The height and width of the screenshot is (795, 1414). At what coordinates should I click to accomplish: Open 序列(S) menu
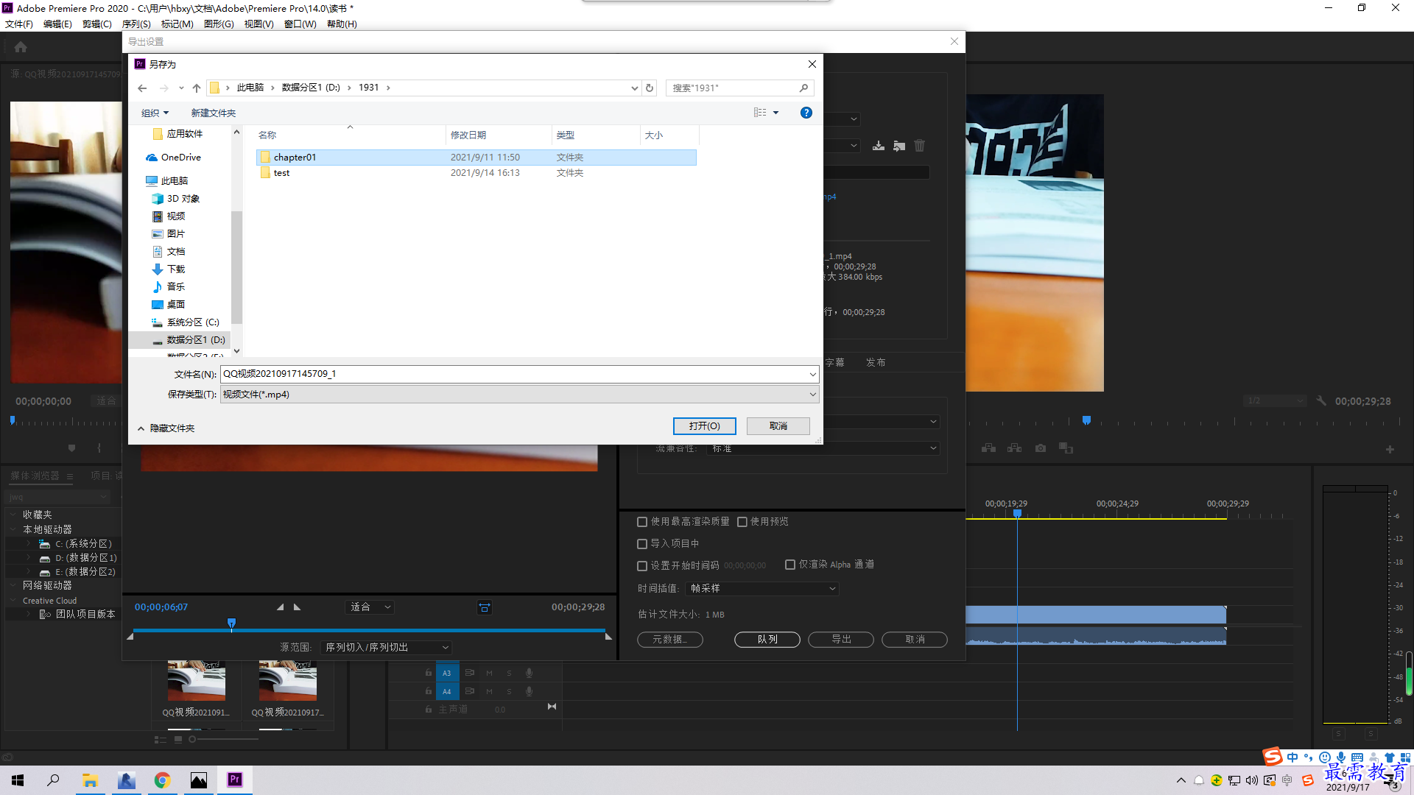136,24
